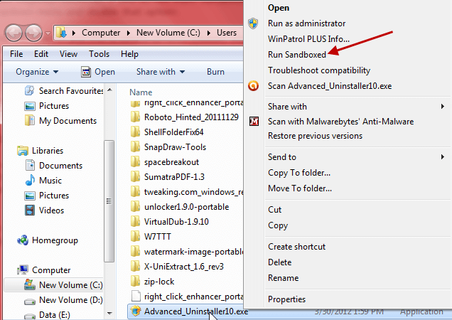Click the Open toolbar button icon

point(86,72)
